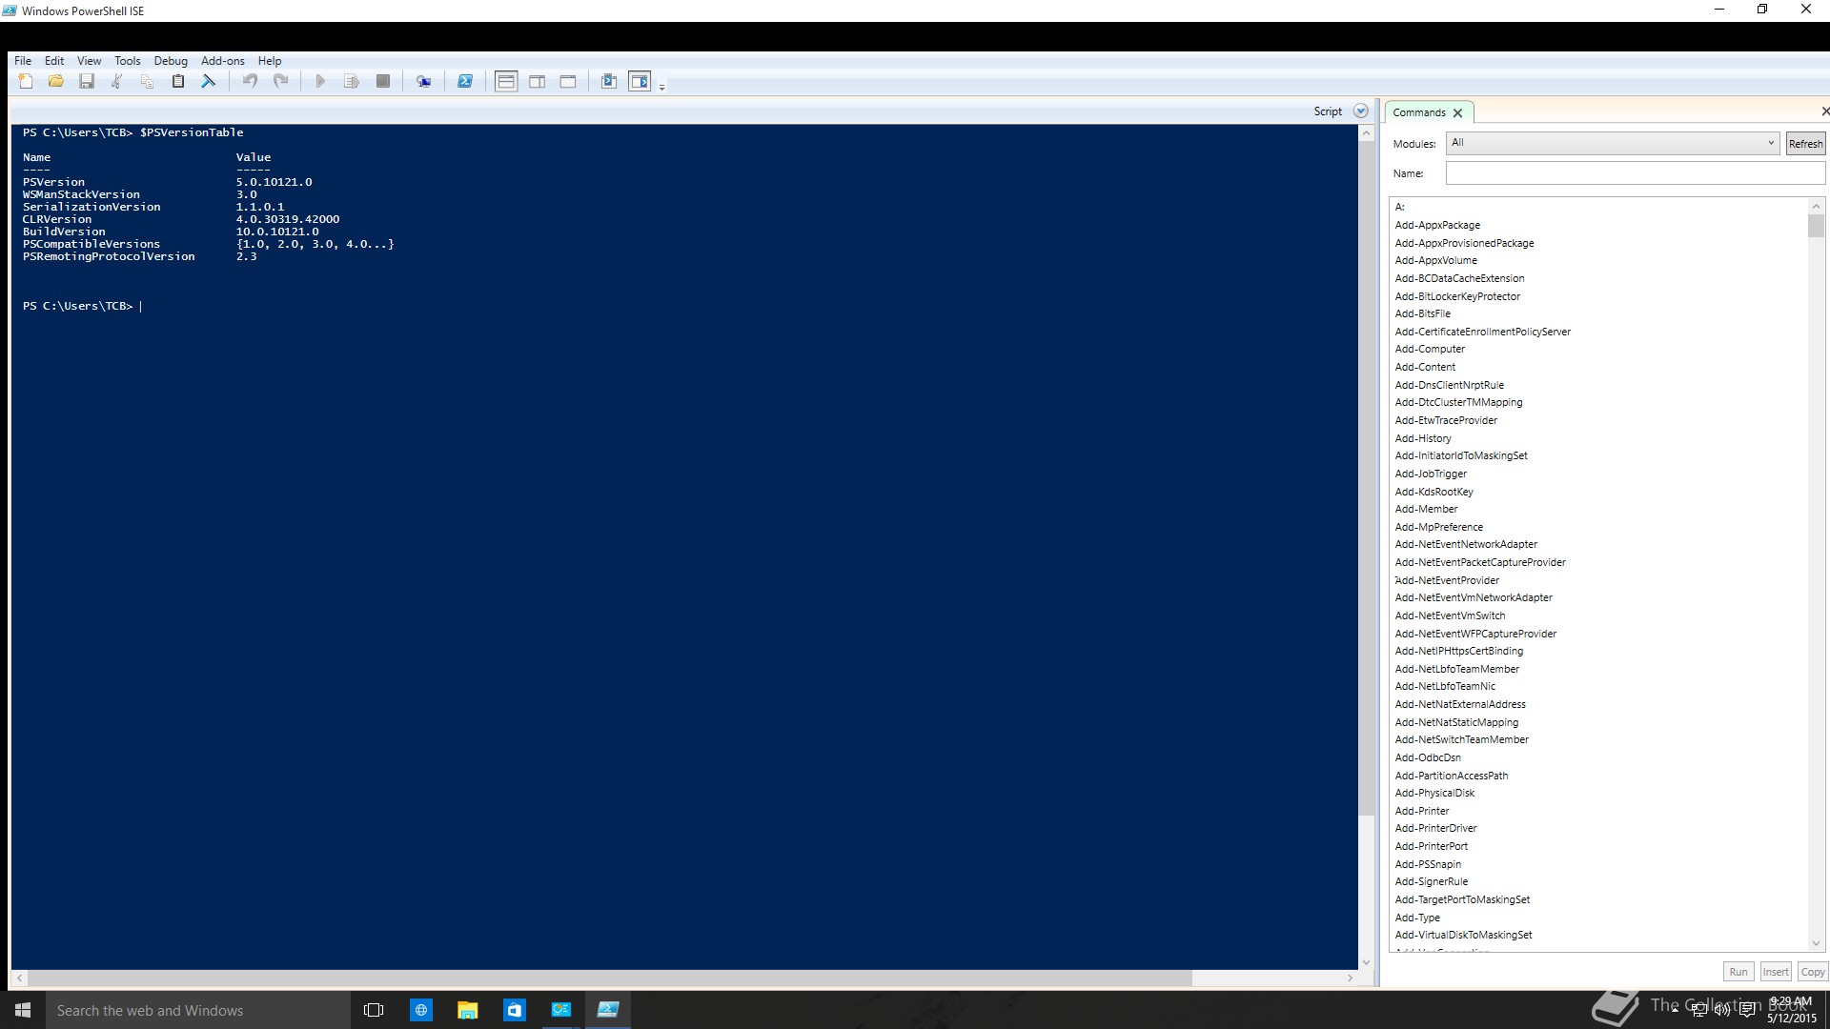This screenshot has height=1029, width=1830.
Task: Open a script file with folder icon
Action: tap(56, 82)
